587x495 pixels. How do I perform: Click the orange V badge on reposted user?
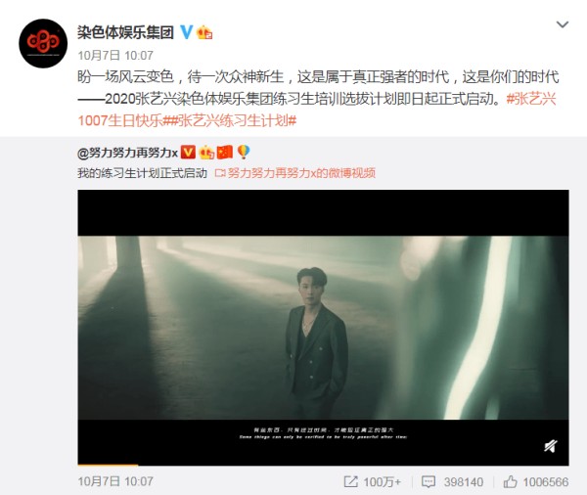tap(188, 152)
